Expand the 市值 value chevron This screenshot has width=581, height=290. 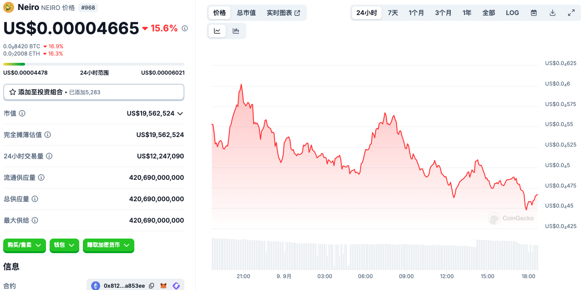(180, 113)
